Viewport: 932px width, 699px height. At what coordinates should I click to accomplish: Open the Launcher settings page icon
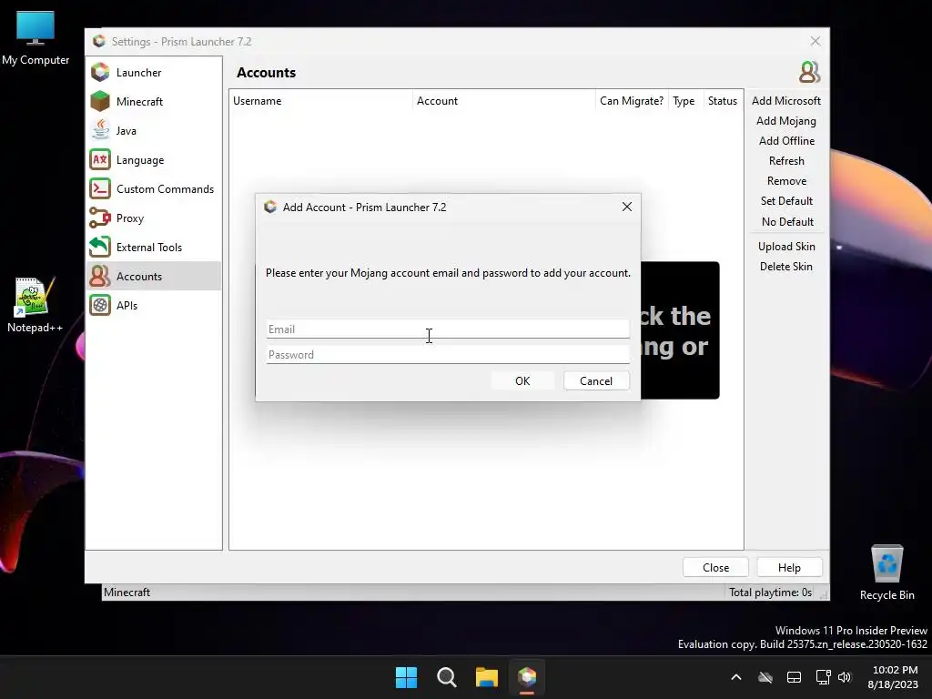[x=100, y=73]
